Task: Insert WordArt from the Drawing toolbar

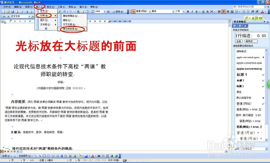Action: click(x=62, y=156)
